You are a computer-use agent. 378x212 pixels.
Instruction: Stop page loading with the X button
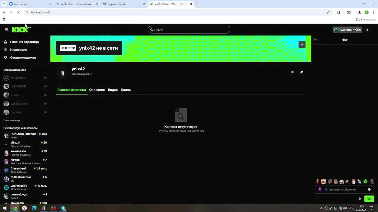[x=18, y=12]
